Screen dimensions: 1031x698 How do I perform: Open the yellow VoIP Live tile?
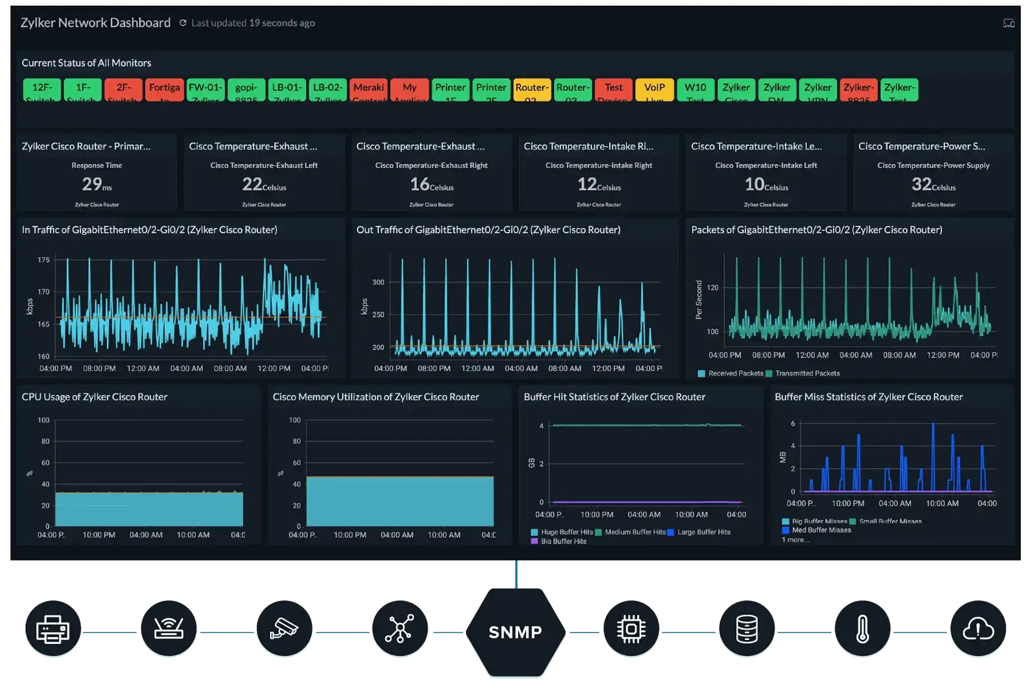click(655, 90)
